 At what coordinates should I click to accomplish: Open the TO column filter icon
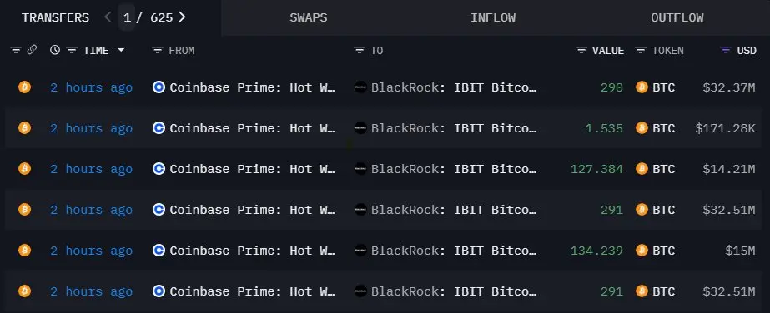(x=360, y=50)
